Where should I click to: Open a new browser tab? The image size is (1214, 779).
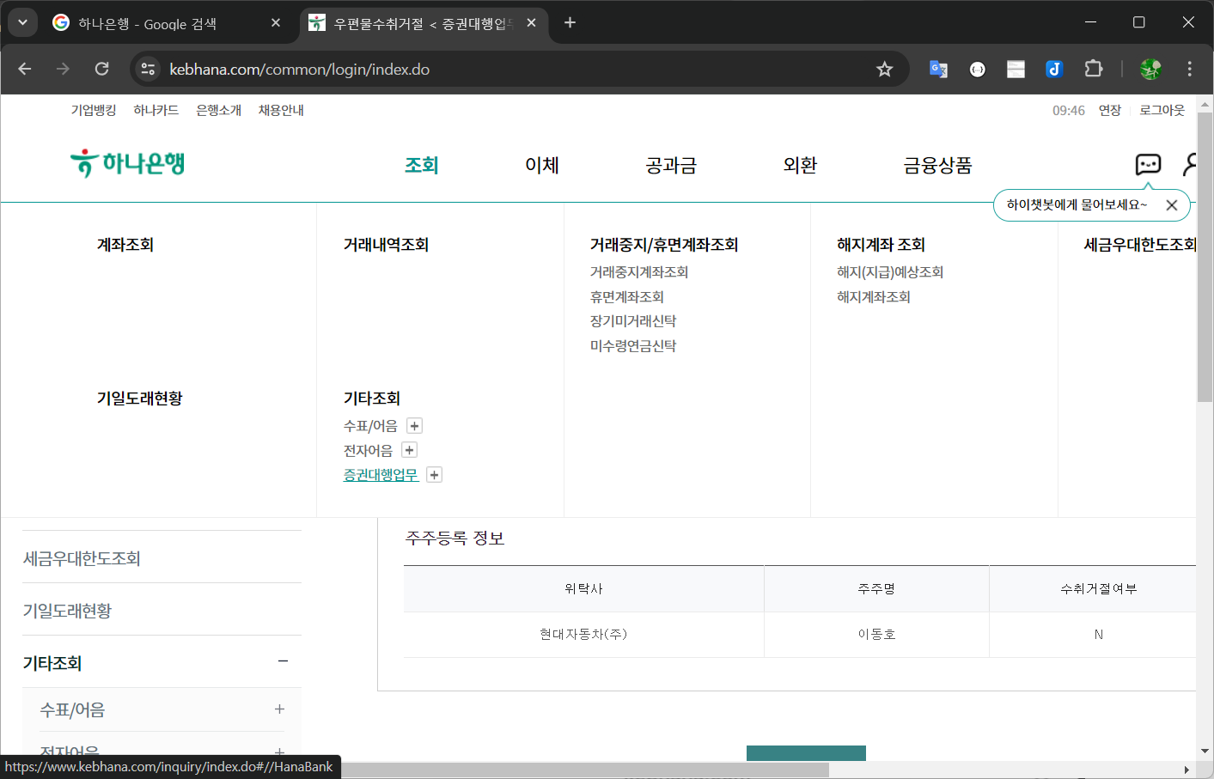pos(570,23)
